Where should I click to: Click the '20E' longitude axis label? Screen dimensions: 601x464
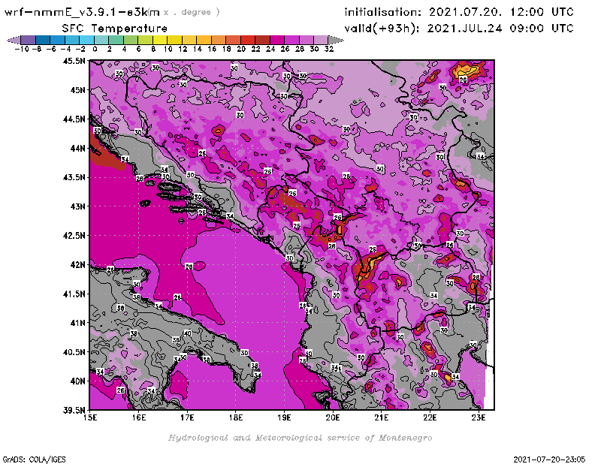pos(333,417)
